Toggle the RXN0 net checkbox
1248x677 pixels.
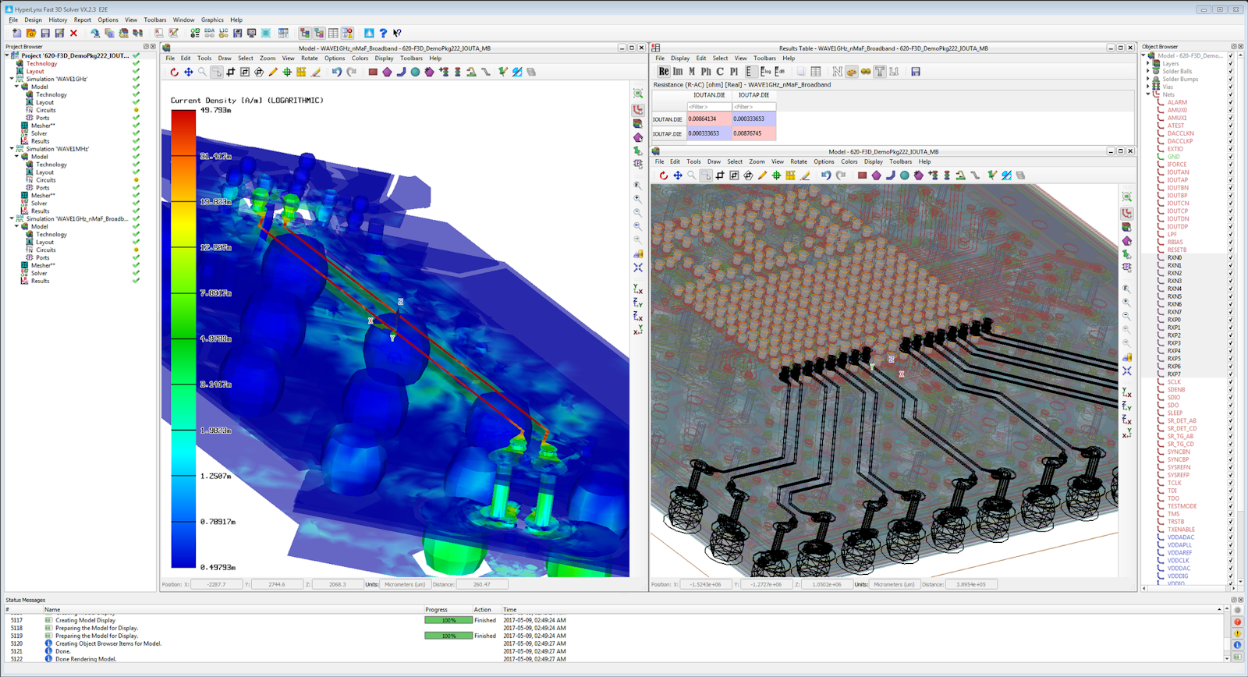(x=1231, y=258)
